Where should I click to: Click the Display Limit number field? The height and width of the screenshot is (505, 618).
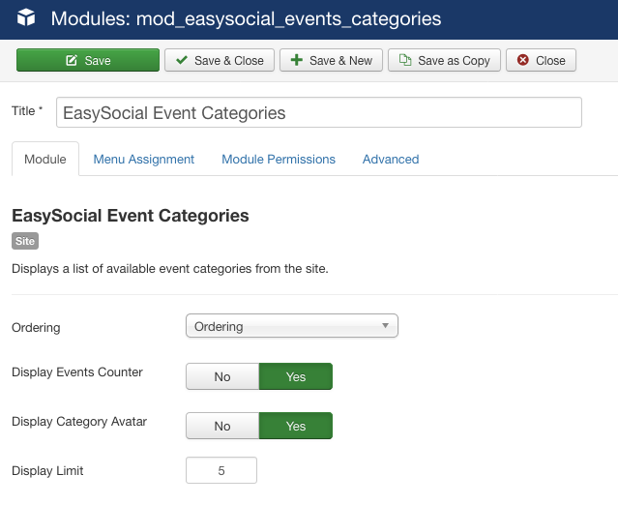coord(221,470)
